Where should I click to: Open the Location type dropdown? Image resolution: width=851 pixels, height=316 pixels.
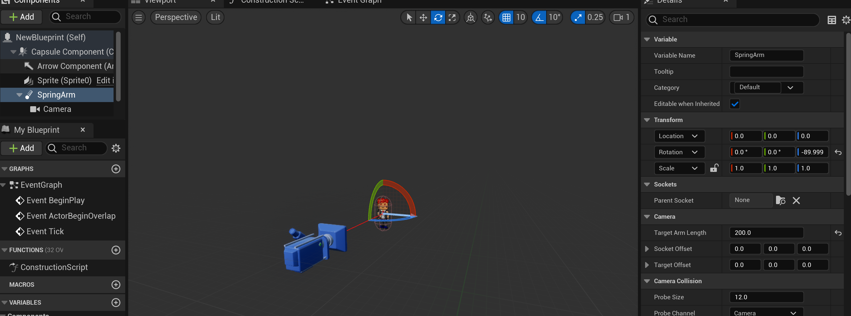pyautogui.click(x=679, y=136)
